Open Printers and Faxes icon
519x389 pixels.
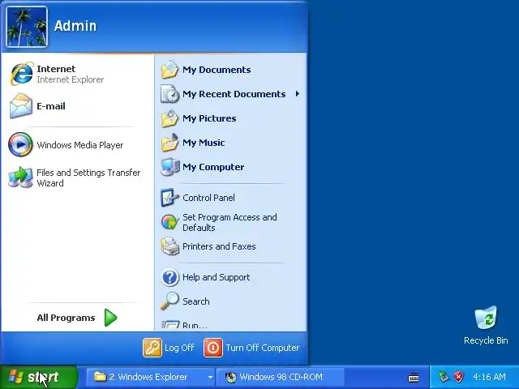tap(169, 246)
